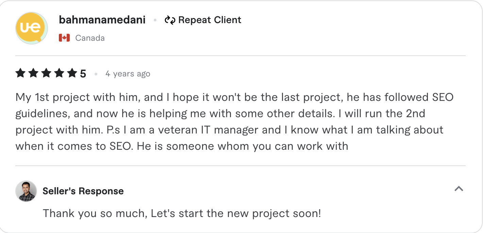Select the first star in the rating
483x233 pixels.
(x=20, y=72)
